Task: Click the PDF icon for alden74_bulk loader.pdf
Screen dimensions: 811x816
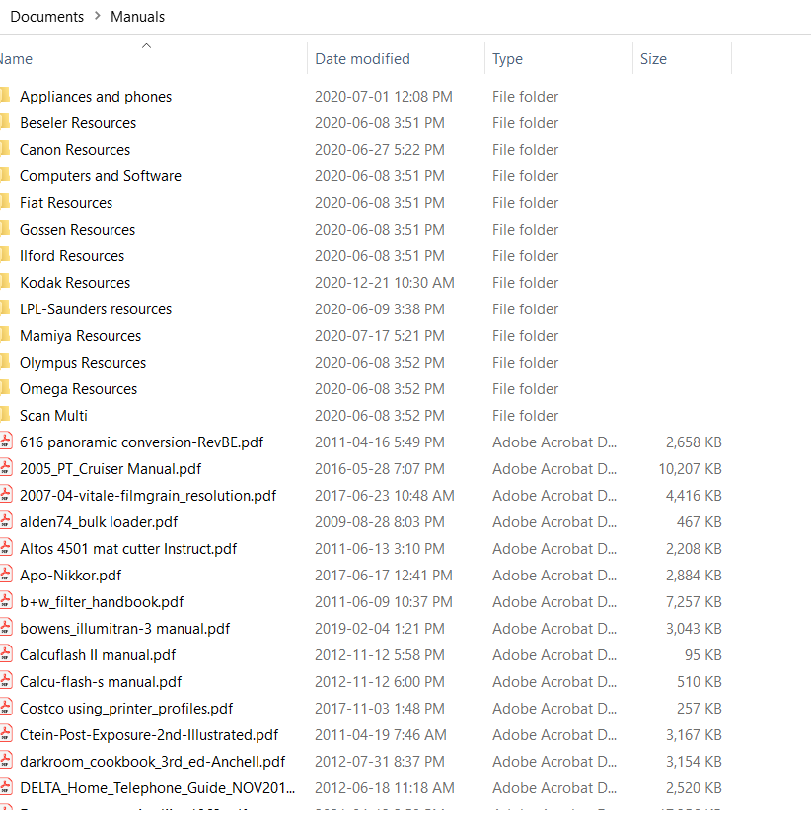Action: 6,521
